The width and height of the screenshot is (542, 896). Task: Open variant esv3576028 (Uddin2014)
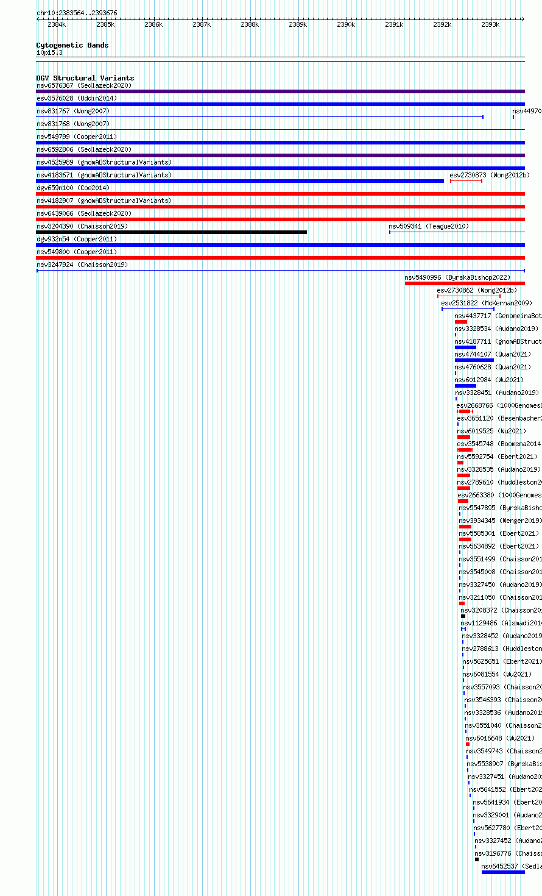(x=77, y=98)
